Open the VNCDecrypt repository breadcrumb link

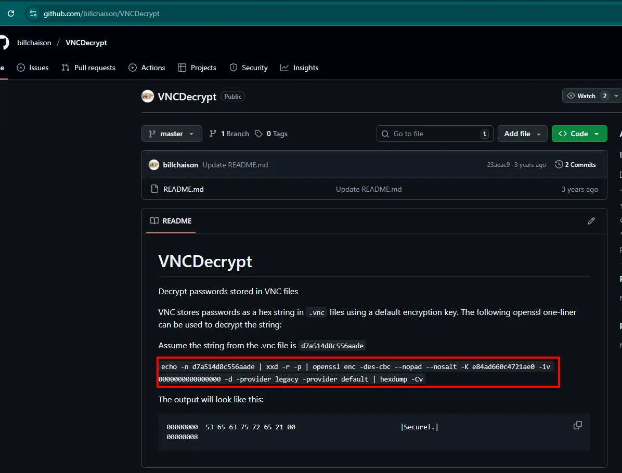[86, 43]
